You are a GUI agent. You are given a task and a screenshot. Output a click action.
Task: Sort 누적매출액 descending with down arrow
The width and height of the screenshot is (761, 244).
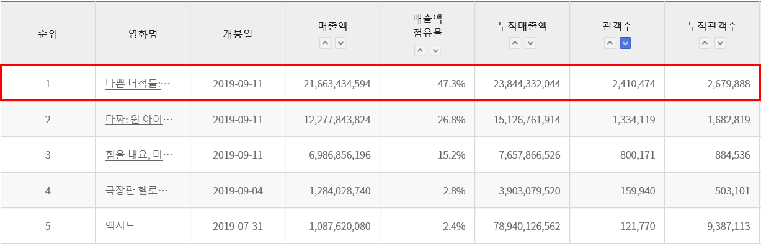pos(530,43)
